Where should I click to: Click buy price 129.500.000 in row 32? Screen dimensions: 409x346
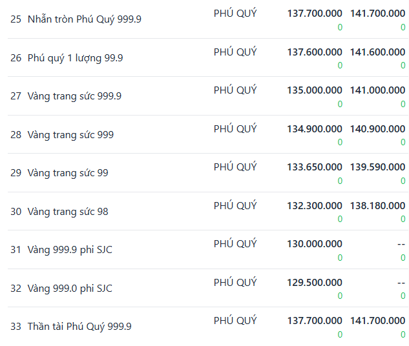point(315,283)
